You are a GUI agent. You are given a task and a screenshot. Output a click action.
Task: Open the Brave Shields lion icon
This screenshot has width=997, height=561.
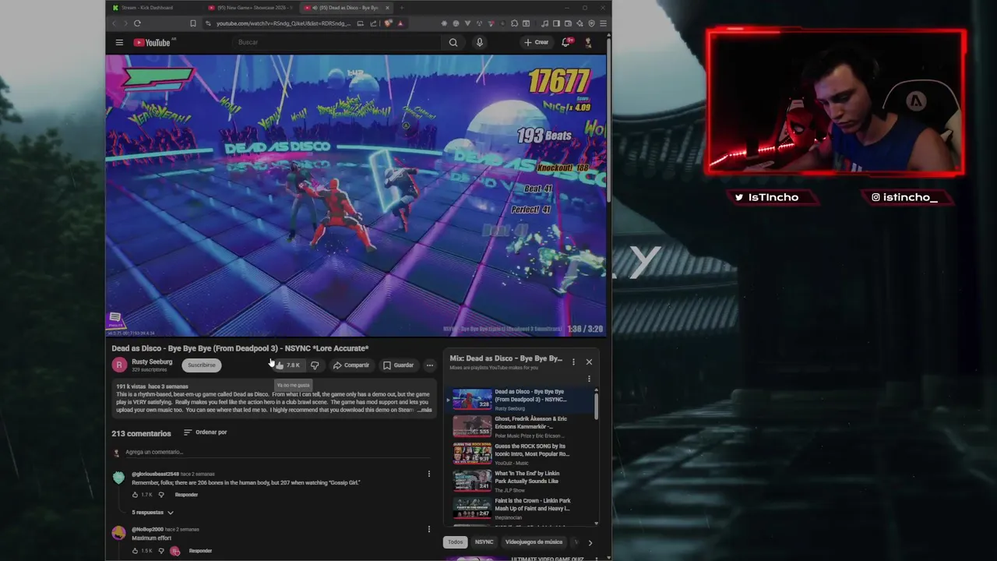(x=388, y=23)
